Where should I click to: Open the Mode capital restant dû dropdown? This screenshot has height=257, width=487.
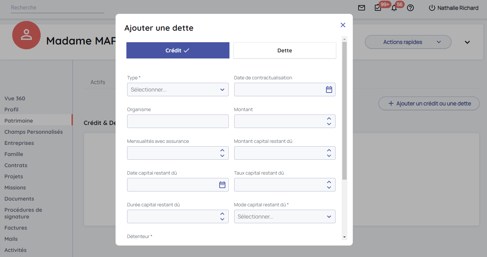(285, 216)
